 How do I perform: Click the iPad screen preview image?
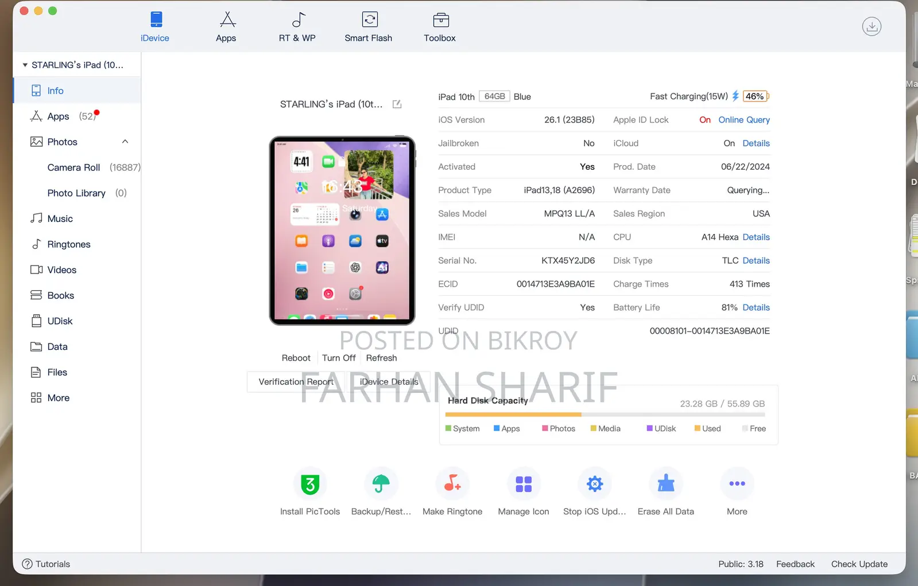(342, 231)
